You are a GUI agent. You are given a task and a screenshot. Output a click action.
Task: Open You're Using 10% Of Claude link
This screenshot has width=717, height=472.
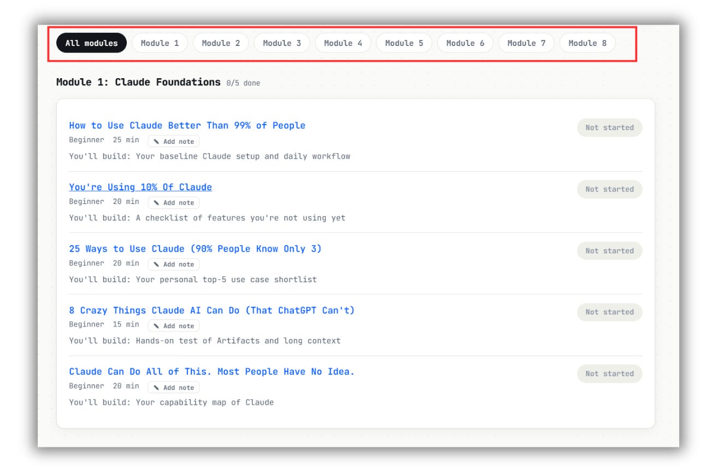click(140, 187)
